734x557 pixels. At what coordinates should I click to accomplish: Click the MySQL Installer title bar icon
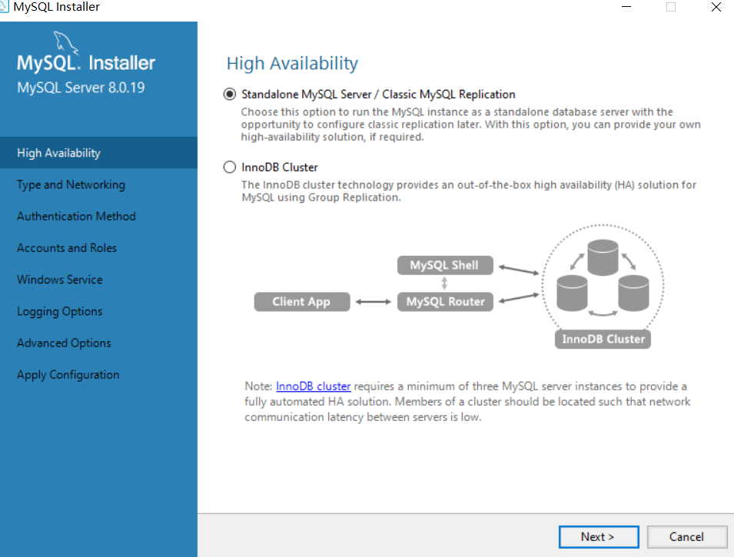[x=4, y=7]
